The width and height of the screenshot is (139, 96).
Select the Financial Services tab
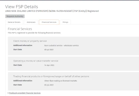tap(49, 22)
